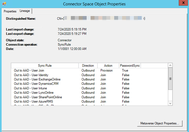Image resolution: width=189 pixels, height=132 pixels.
Task: Select Out to AAD - User Intune rule
Action: tap(89, 88)
